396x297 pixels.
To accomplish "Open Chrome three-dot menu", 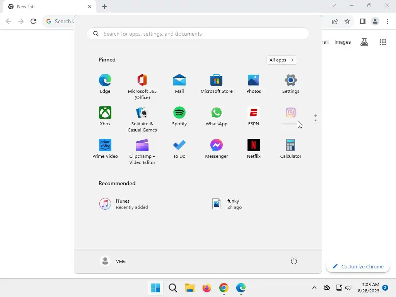I will (387, 22).
